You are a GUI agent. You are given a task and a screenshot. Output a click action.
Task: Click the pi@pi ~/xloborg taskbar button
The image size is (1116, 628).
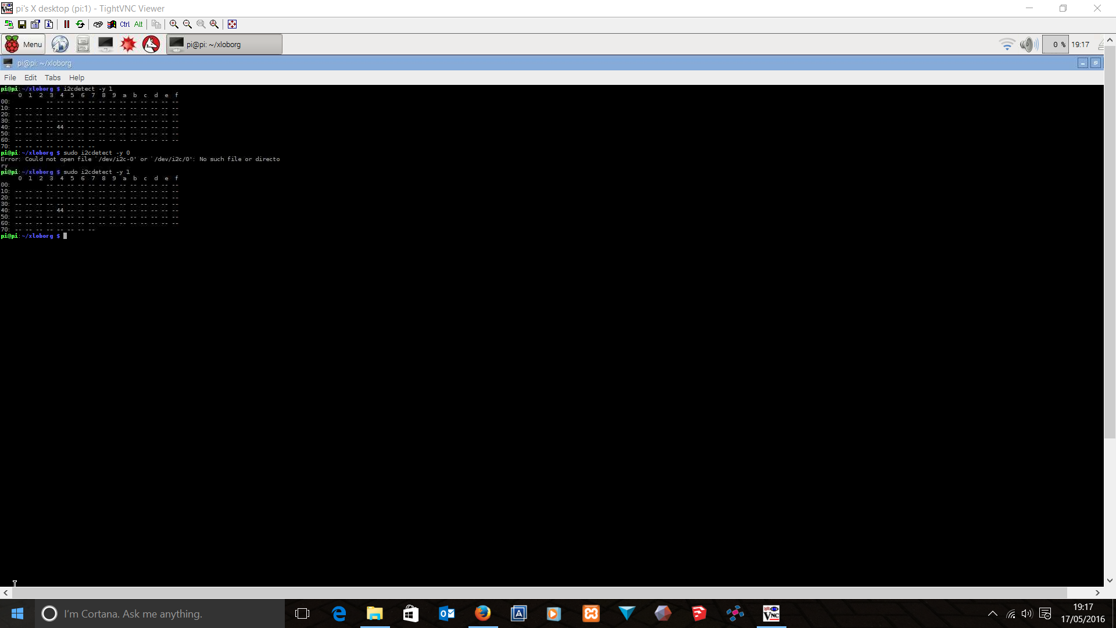click(224, 44)
